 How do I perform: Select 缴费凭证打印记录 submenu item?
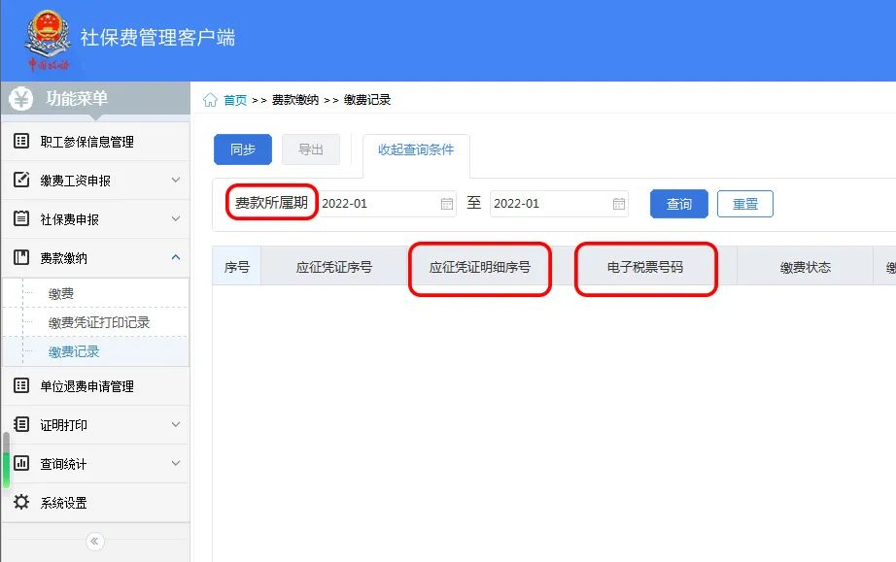pos(99,323)
